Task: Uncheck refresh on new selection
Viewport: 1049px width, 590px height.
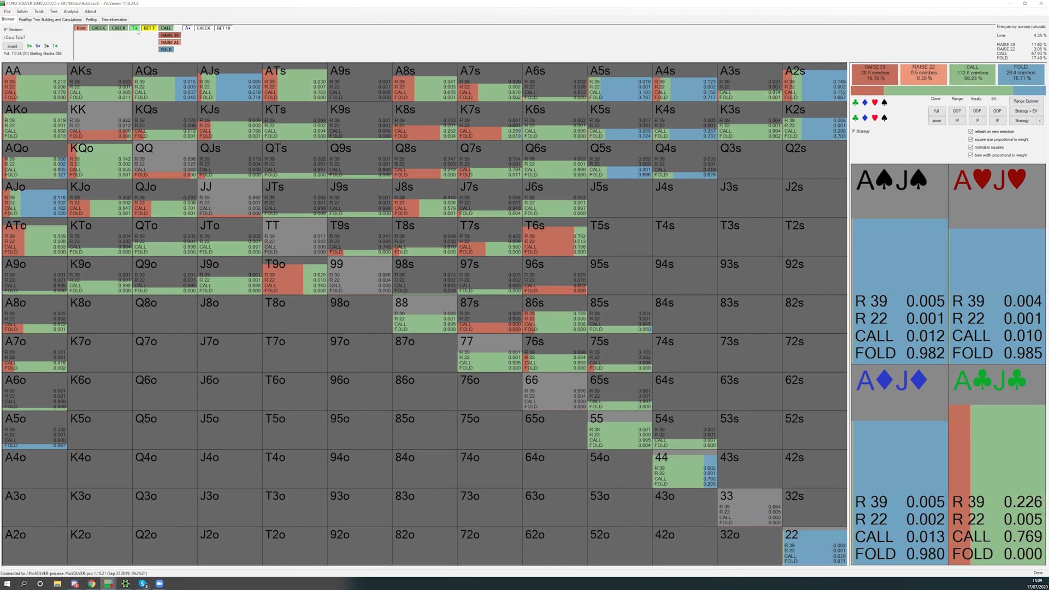Action: click(971, 132)
